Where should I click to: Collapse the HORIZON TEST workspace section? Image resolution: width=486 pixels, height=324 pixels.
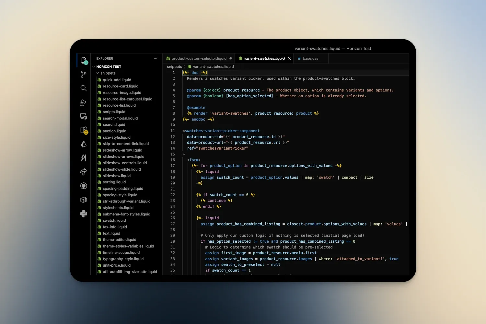pos(94,66)
